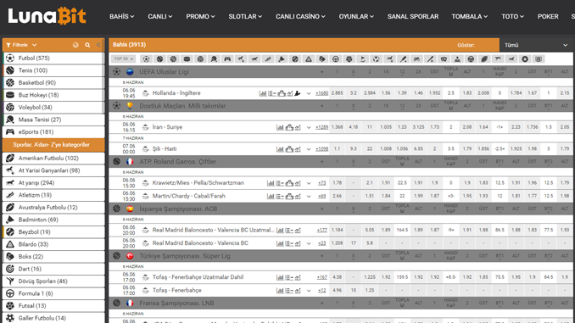
Task: Click the football icon beside UEFA Uluslar Ligi
Action: [x=117, y=72]
